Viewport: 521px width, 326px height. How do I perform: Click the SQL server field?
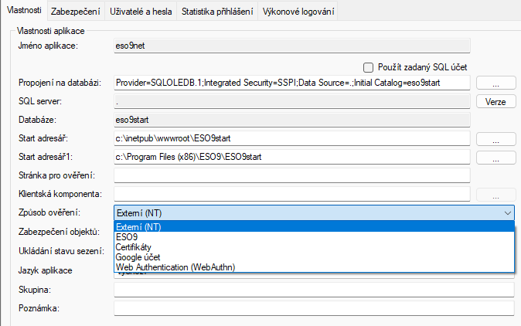pos(292,101)
